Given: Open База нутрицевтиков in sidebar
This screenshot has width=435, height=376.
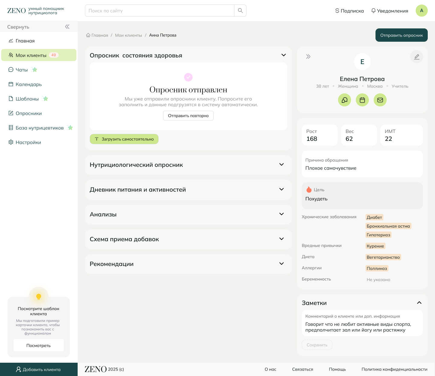Looking at the screenshot, I should [39, 128].
